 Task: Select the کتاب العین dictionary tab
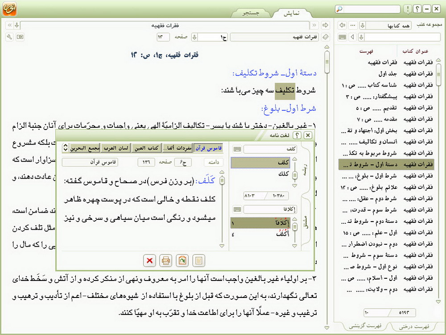tap(146, 148)
